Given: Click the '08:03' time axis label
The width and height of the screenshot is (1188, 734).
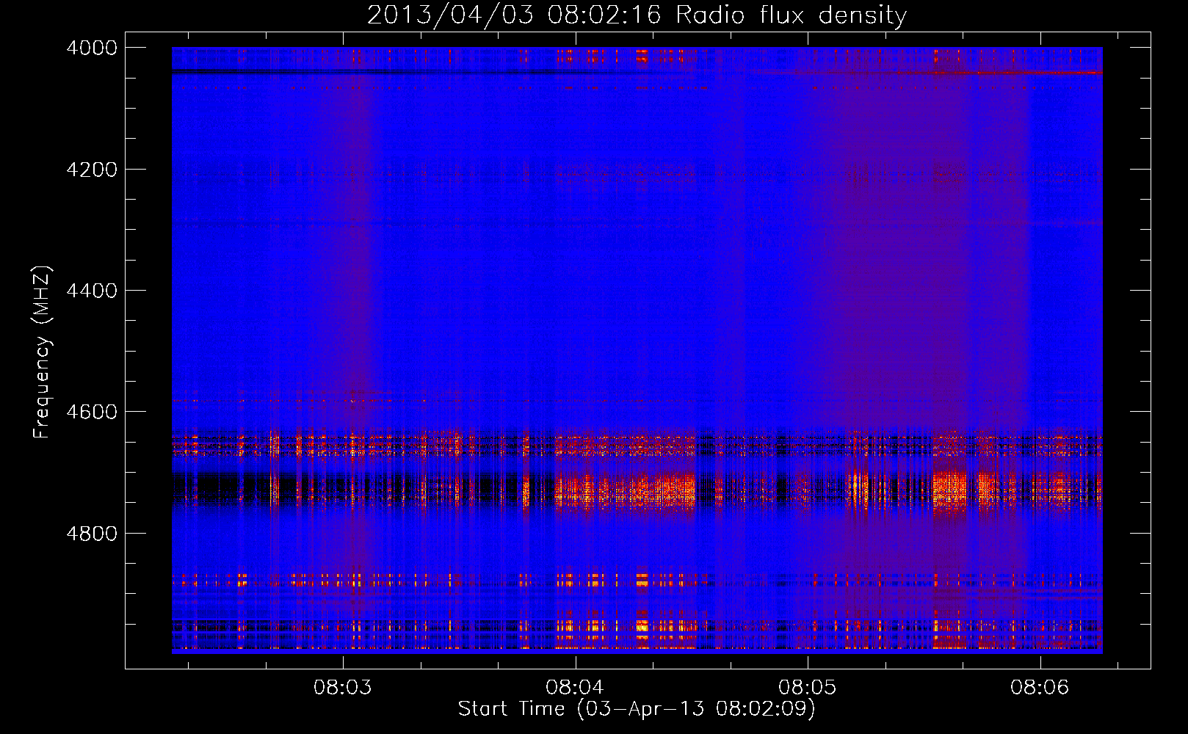Looking at the screenshot, I should pyautogui.click(x=343, y=688).
